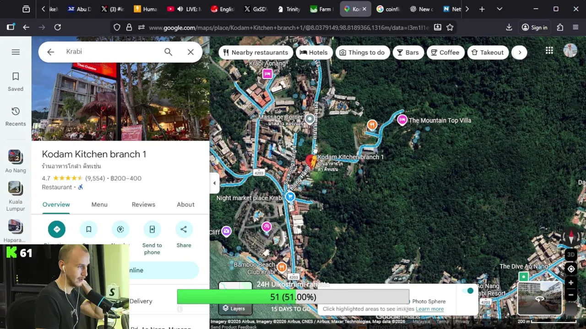The image size is (586, 329).
Task: Go back in browser history
Action: point(26,27)
